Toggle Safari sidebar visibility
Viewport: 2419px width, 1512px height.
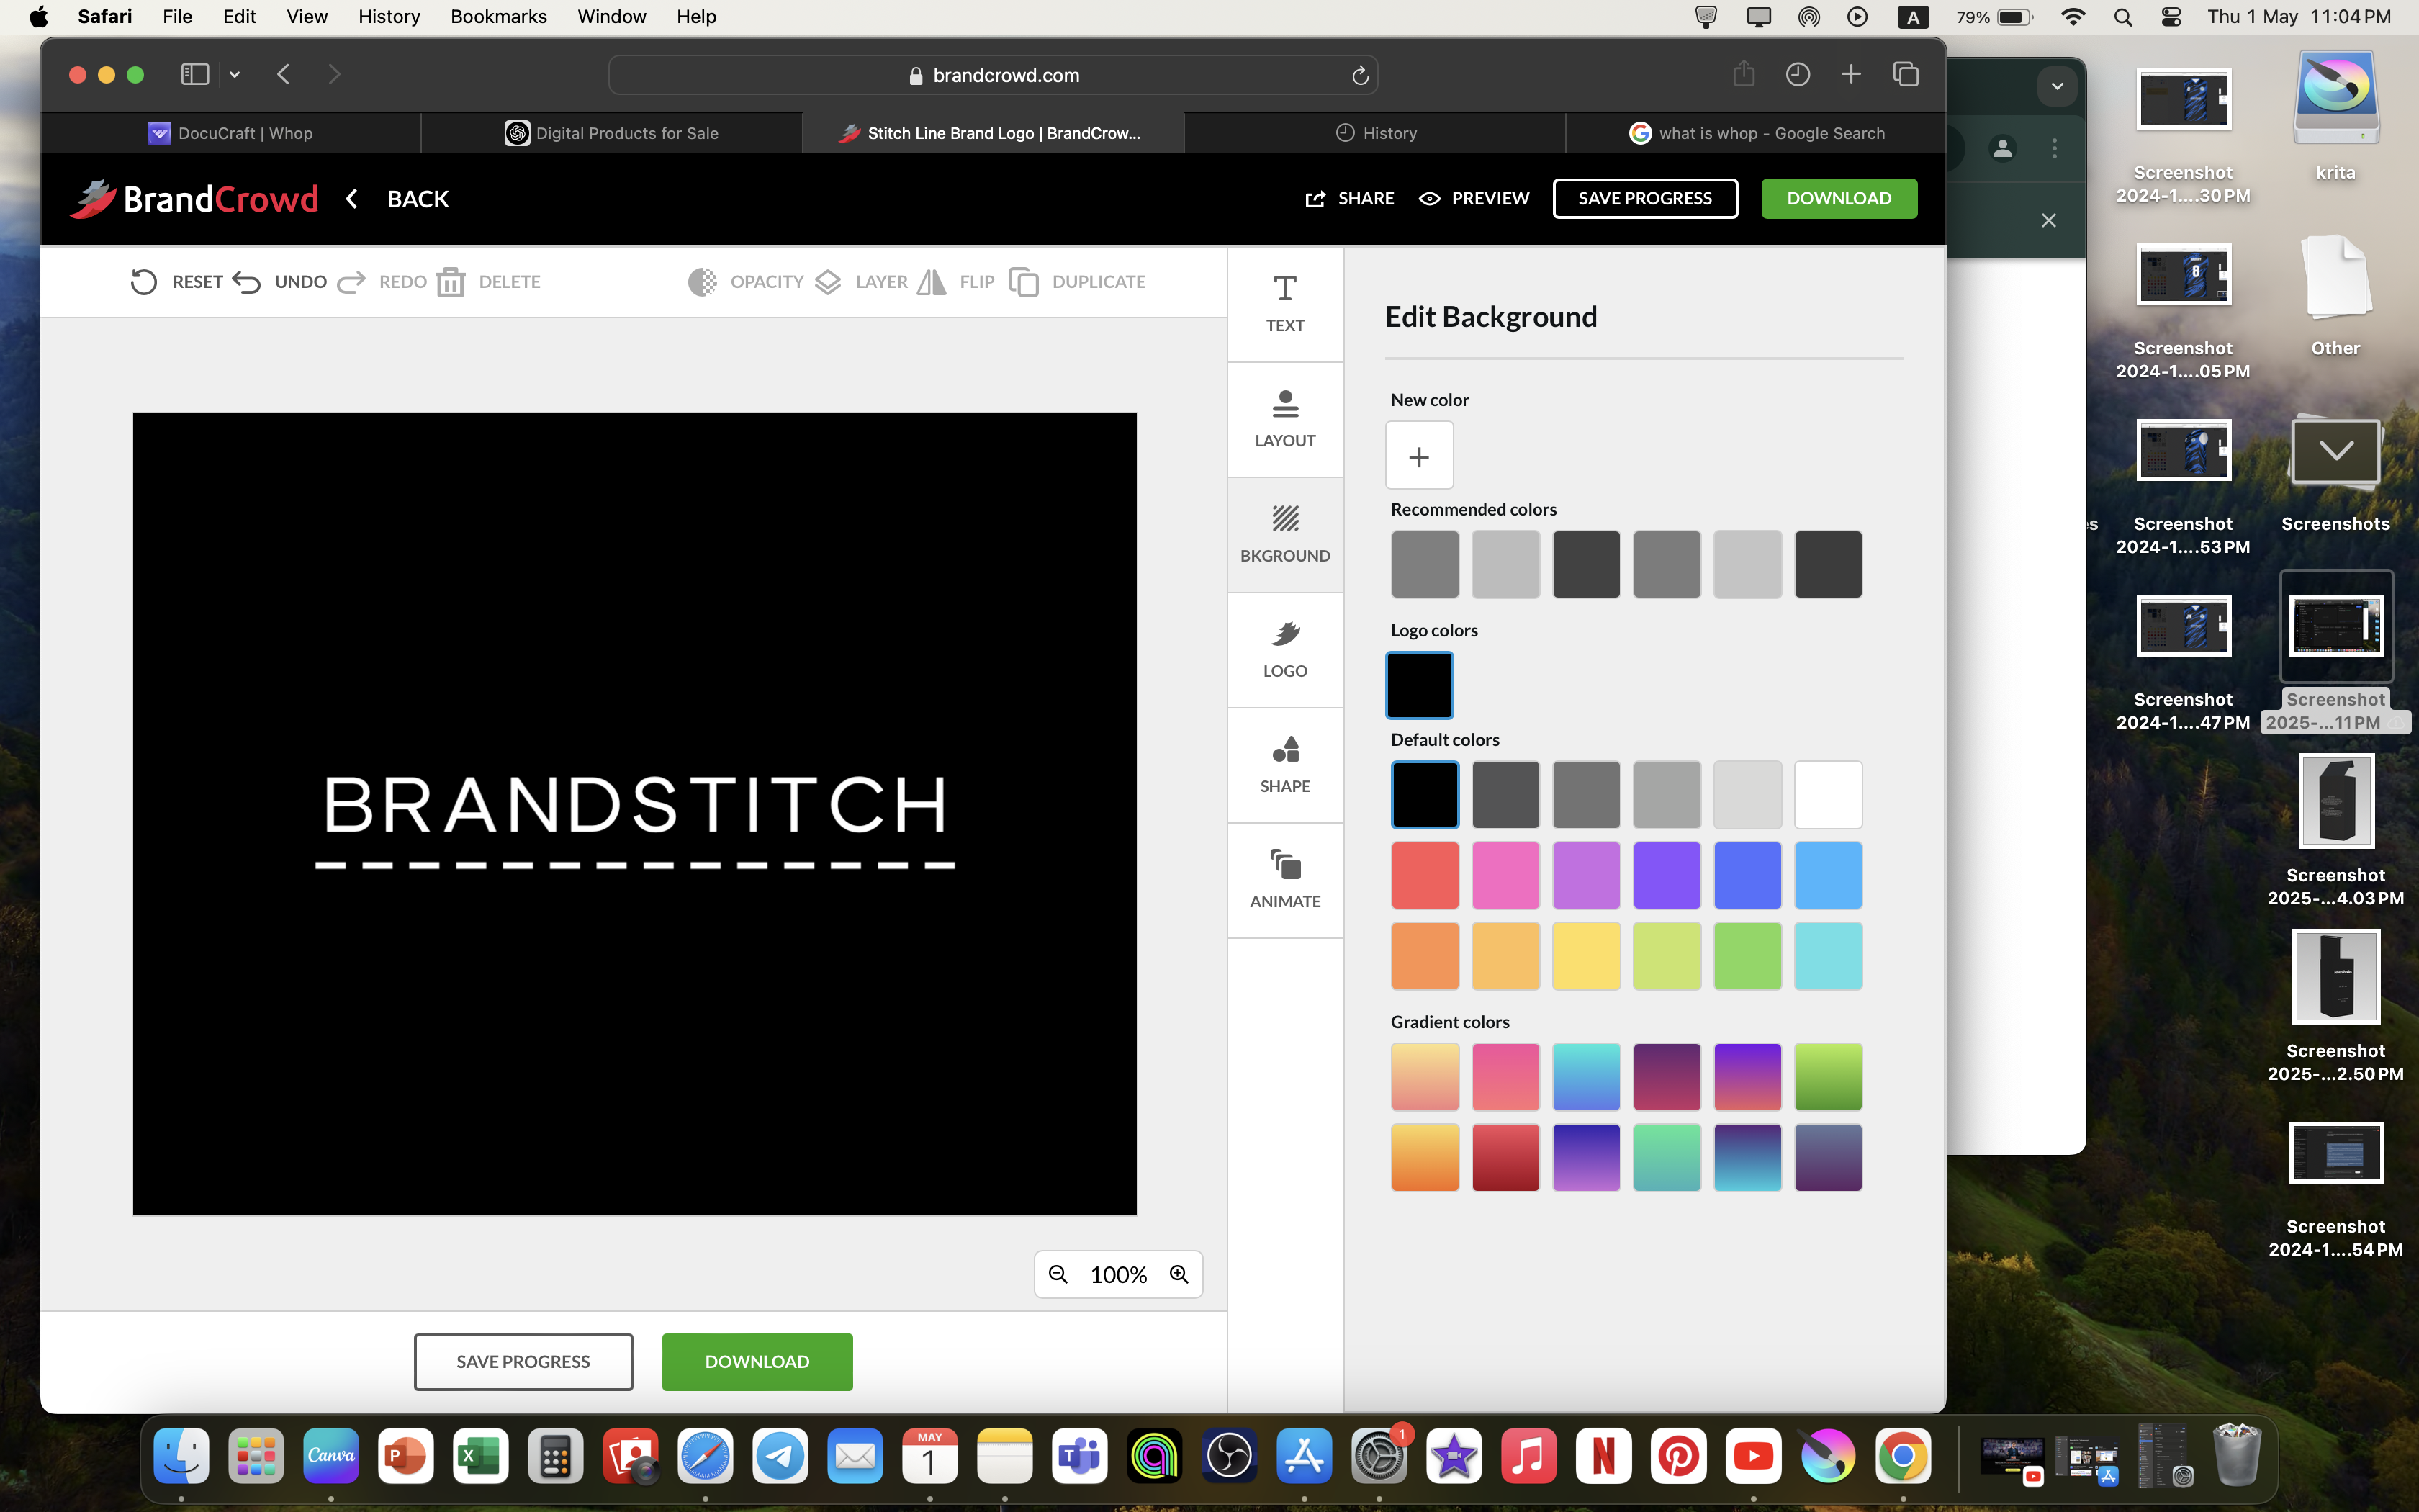pyautogui.click(x=195, y=74)
